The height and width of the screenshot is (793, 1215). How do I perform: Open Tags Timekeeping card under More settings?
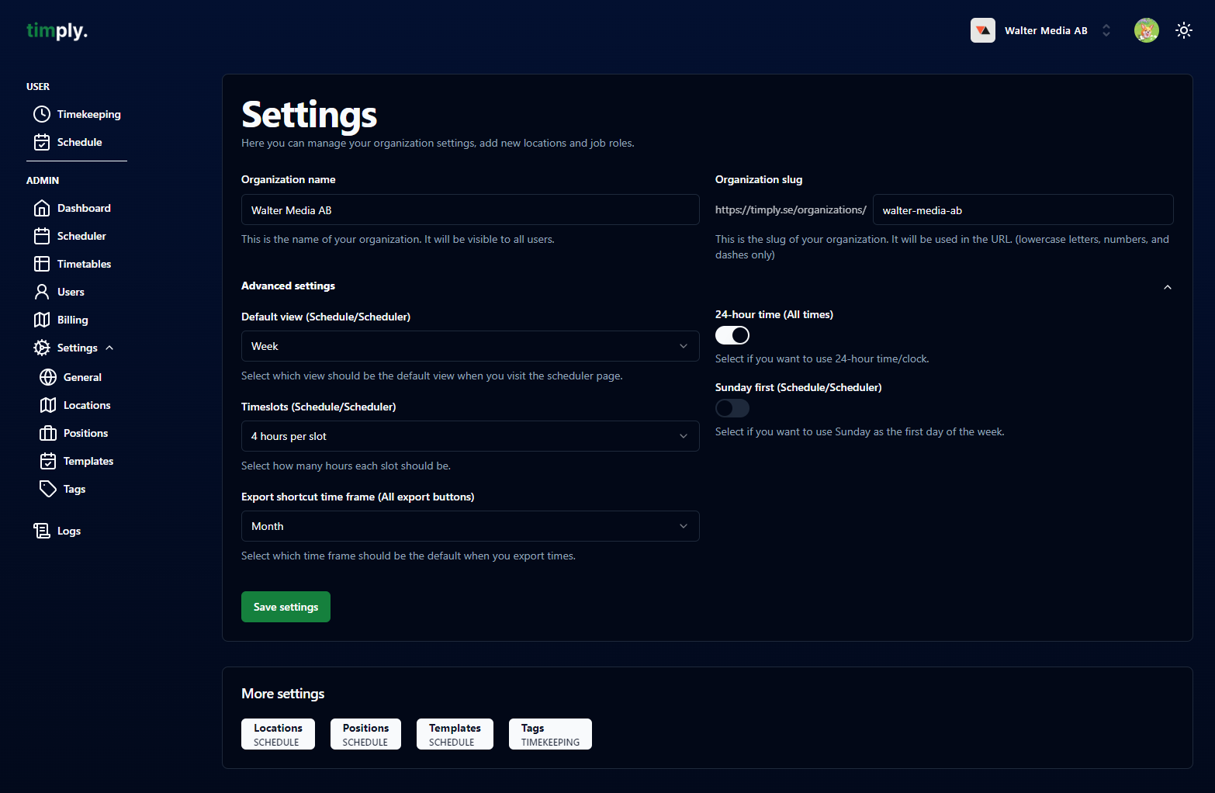pyautogui.click(x=550, y=734)
